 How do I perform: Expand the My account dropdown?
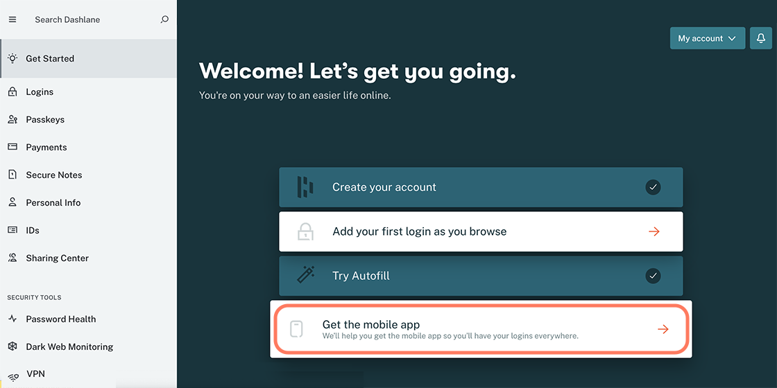click(707, 38)
